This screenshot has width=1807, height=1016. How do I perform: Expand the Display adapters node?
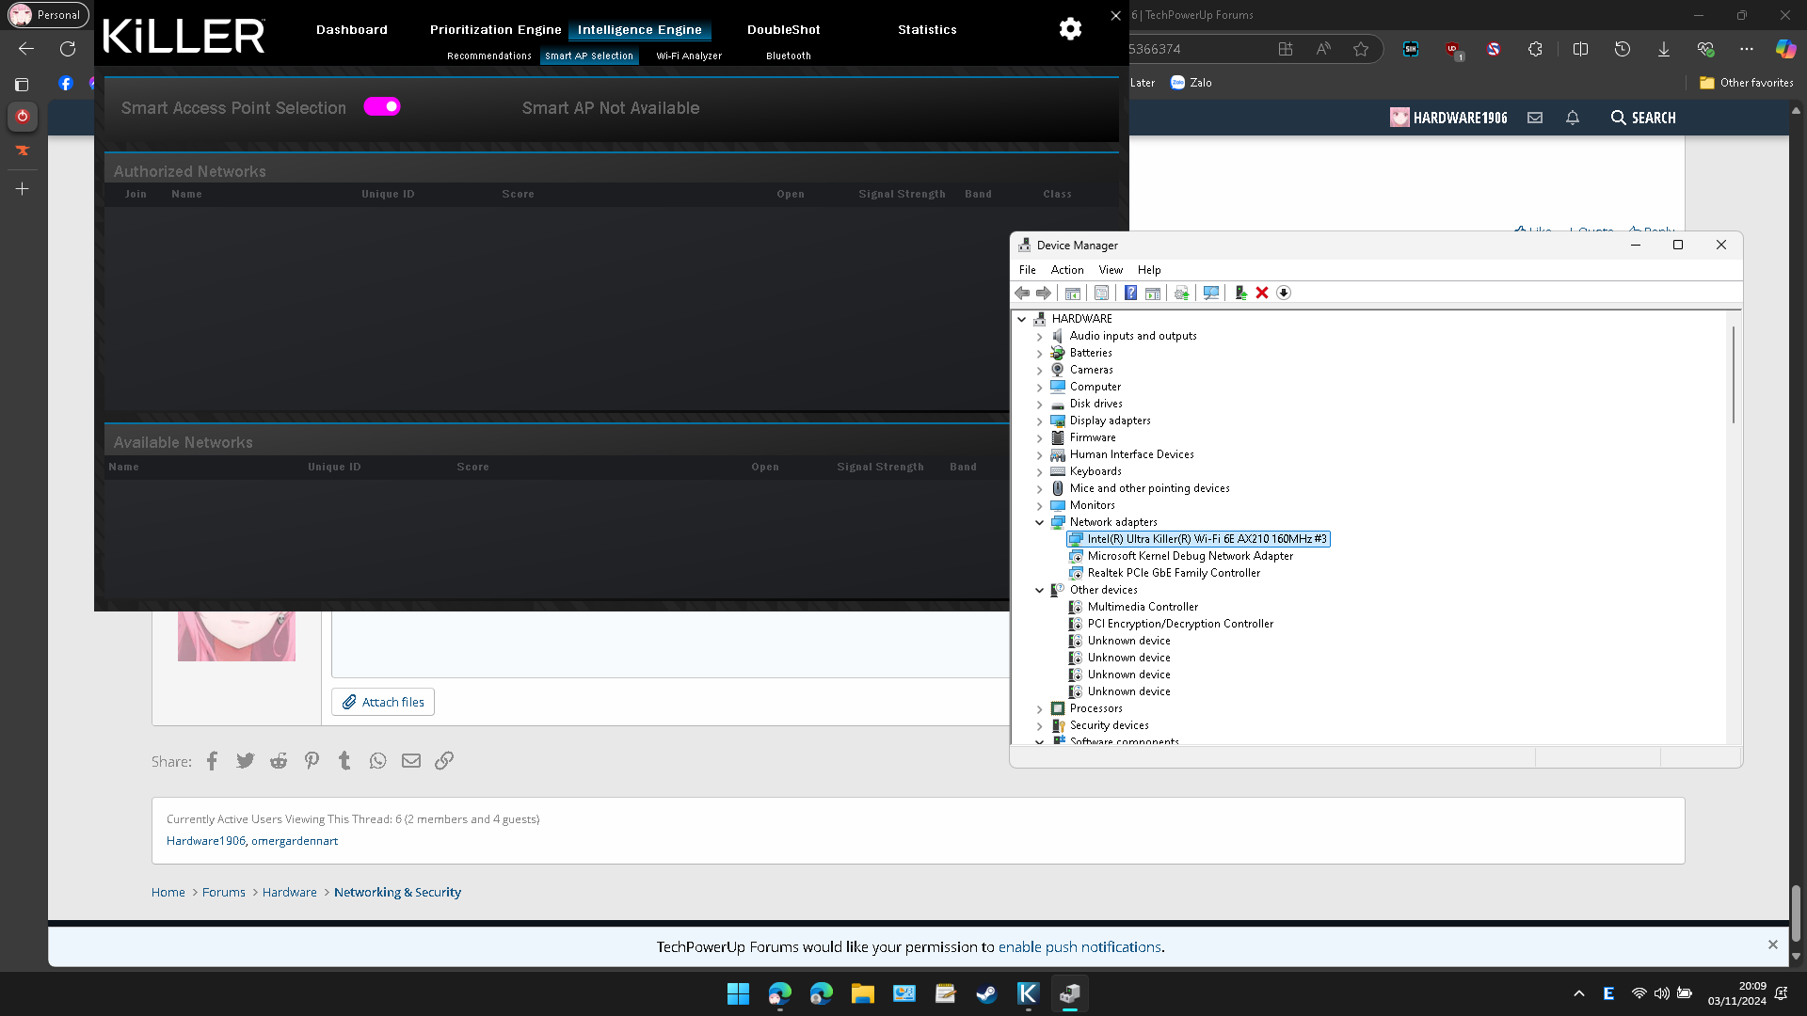tap(1040, 421)
